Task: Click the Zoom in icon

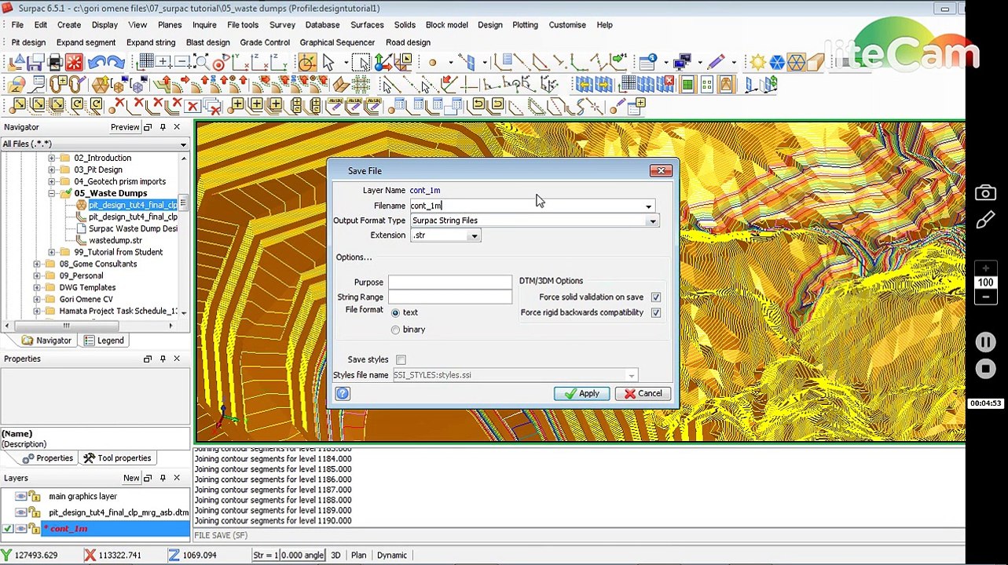Action: point(164,63)
